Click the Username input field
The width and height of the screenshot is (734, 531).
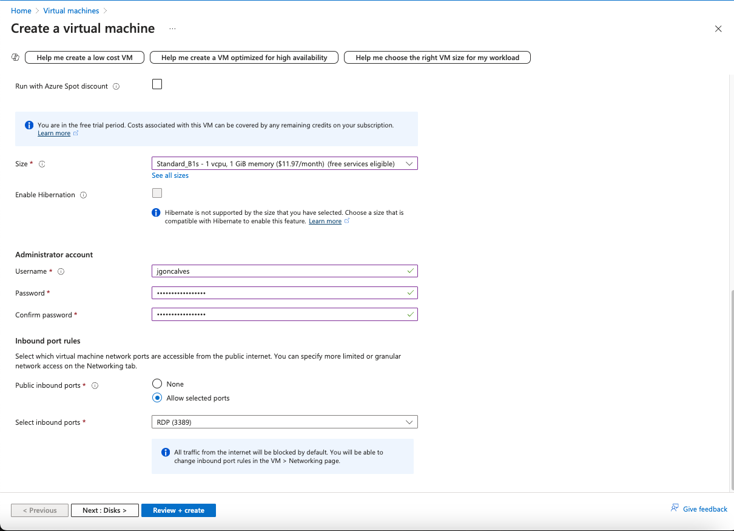pos(285,271)
